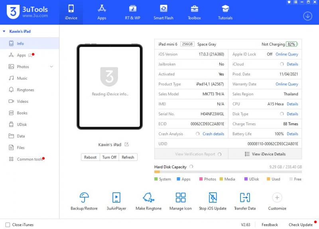319x229 pixels.
Task: Click the Turn Off button
Action: pos(109,157)
